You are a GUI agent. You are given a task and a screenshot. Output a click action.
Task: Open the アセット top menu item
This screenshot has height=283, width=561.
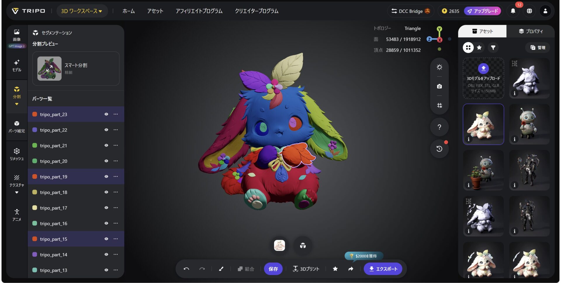coord(155,11)
